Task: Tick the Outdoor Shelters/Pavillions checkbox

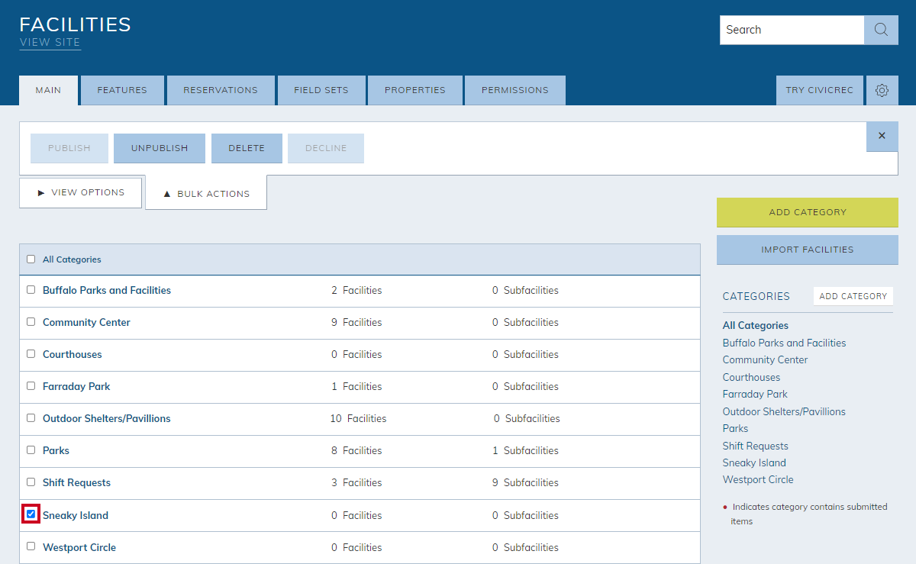Action: (x=31, y=418)
